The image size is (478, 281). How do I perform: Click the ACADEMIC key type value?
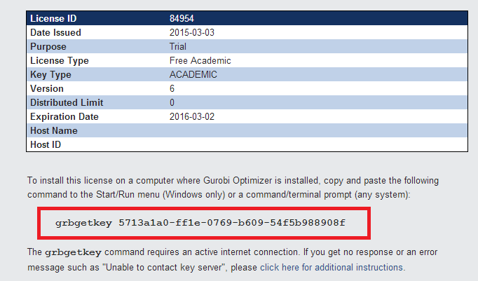(x=193, y=74)
